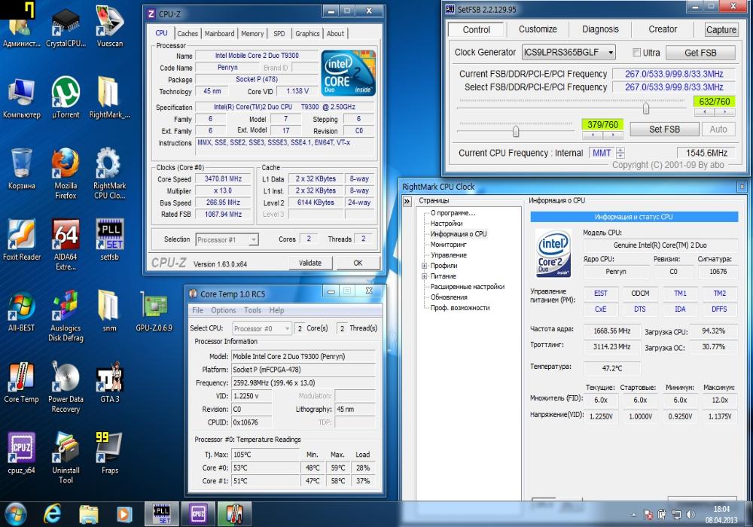Click the upper 632/760 slider handle
This screenshot has width=753, height=527.
(646, 108)
